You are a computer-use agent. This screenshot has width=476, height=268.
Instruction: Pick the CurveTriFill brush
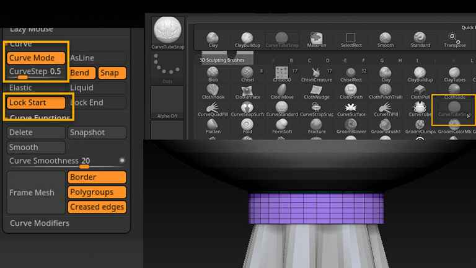pos(386,109)
